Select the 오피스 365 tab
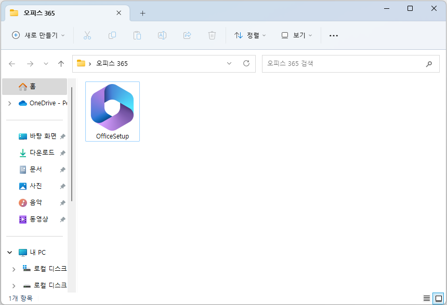Screen dimensions: 447x305 (x=67, y=13)
